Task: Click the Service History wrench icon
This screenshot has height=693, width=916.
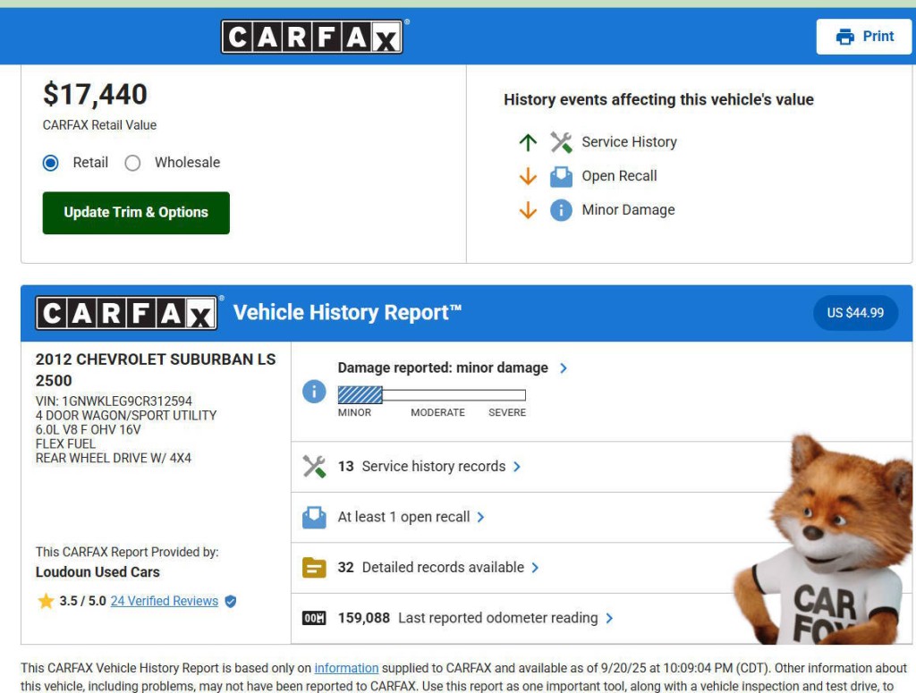Action: pyautogui.click(x=561, y=142)
